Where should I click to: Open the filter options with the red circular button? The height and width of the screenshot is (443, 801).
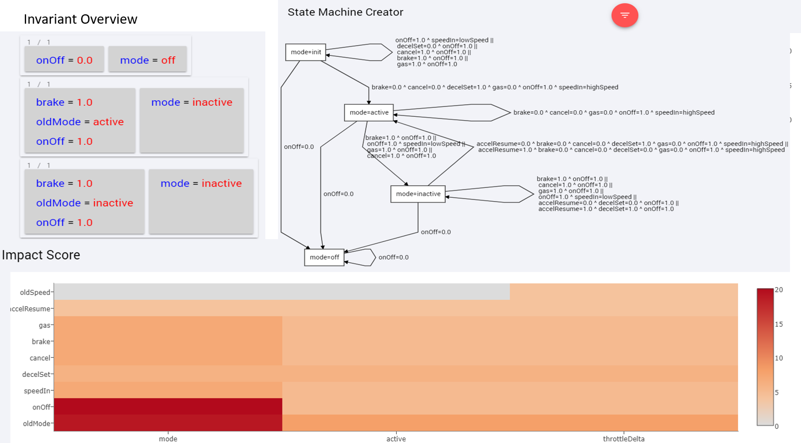[x=624, y=15]
